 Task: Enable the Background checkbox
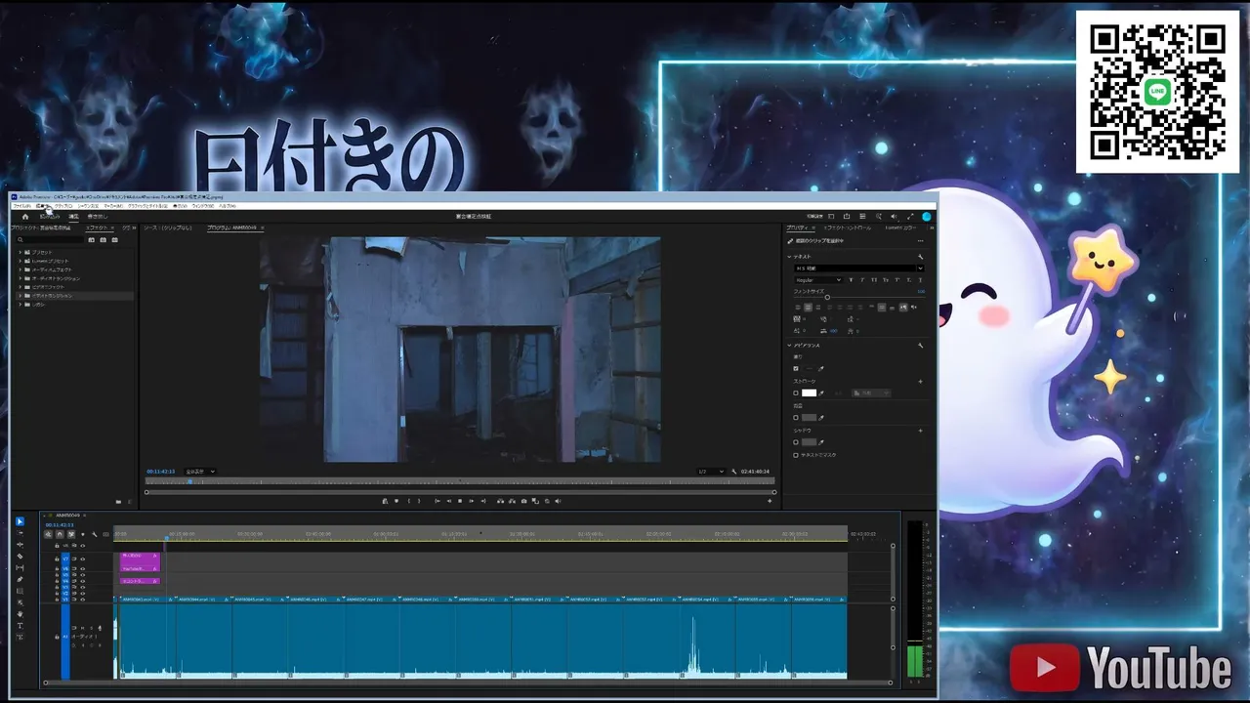[x=796, y=417]
